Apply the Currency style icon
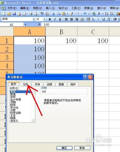The width and height of the screenshot is (120, 152). coord(88,19)
